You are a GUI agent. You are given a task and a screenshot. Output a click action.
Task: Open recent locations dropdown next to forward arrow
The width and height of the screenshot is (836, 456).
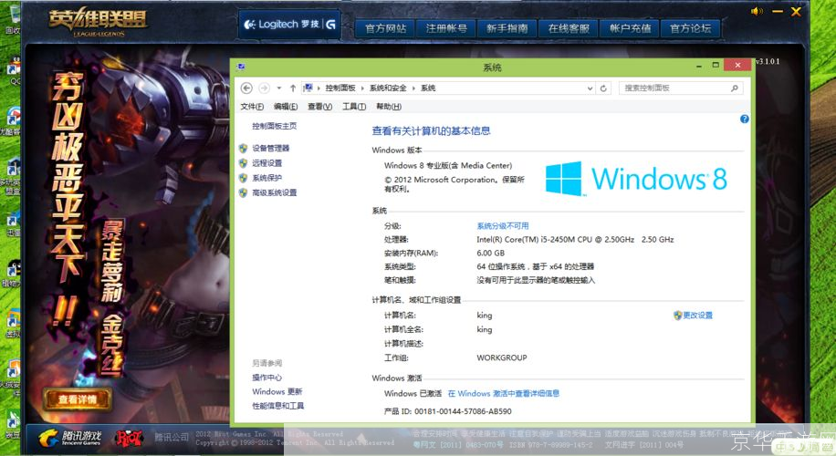tap(279, 88)
